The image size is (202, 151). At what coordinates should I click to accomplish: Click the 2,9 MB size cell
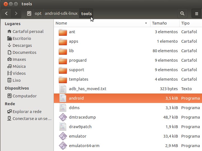coord(171,146)
